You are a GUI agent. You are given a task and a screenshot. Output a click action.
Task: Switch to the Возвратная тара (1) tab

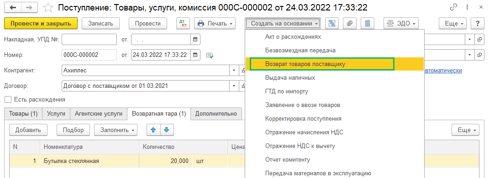click(159, 114)
